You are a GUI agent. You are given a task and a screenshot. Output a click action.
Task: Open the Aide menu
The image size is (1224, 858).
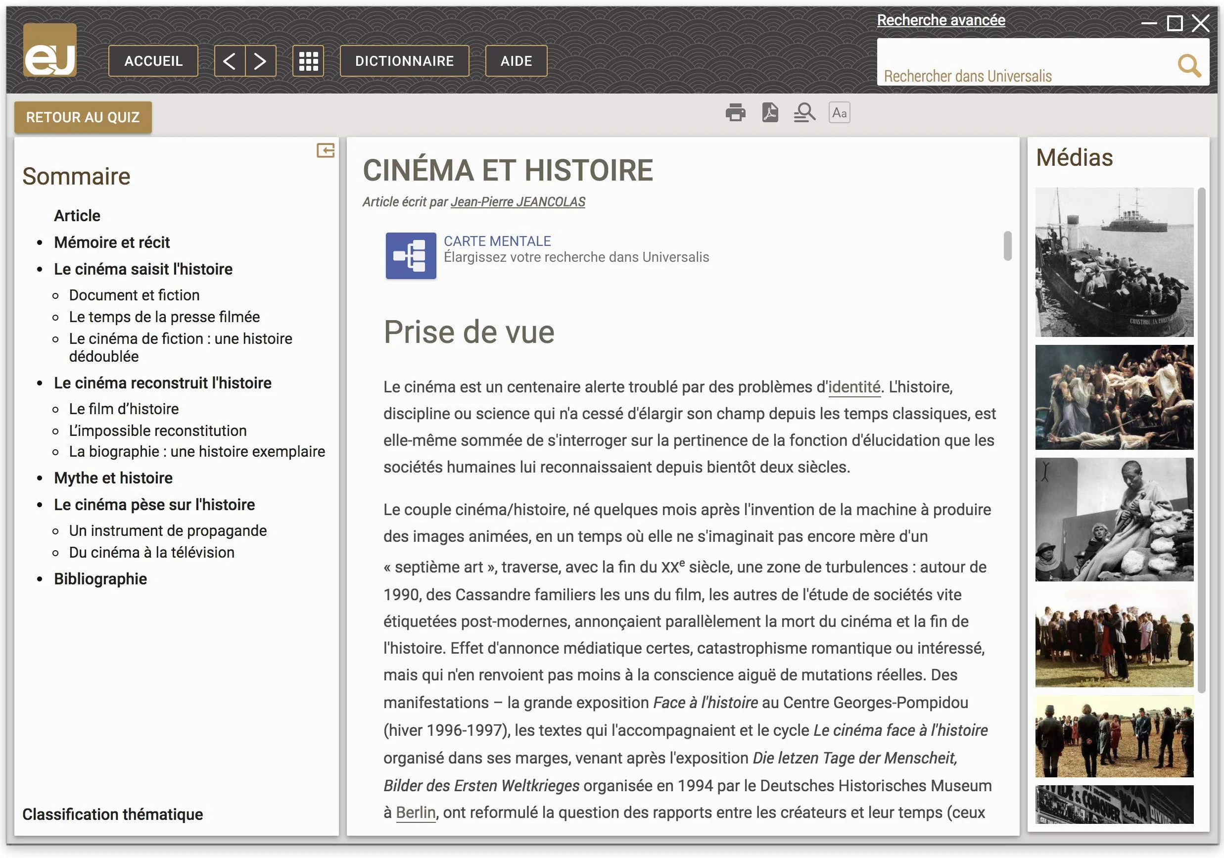click(516, 61)
